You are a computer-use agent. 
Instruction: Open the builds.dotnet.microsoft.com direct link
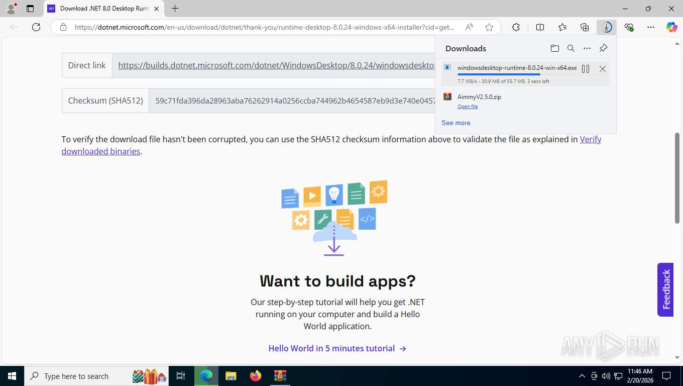[276, 65]
